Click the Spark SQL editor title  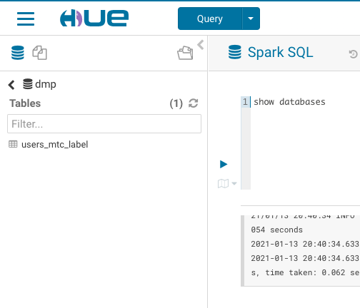click(x=280, y=52)
